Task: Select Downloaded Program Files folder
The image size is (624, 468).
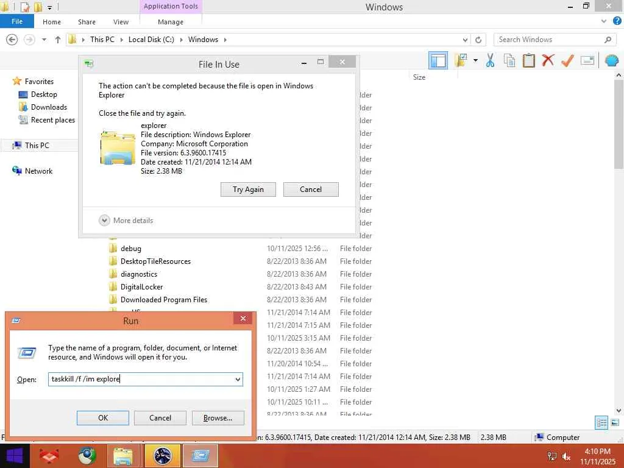Action: point(164,299)
